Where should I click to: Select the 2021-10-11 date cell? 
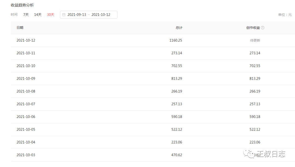click(26, 53)
